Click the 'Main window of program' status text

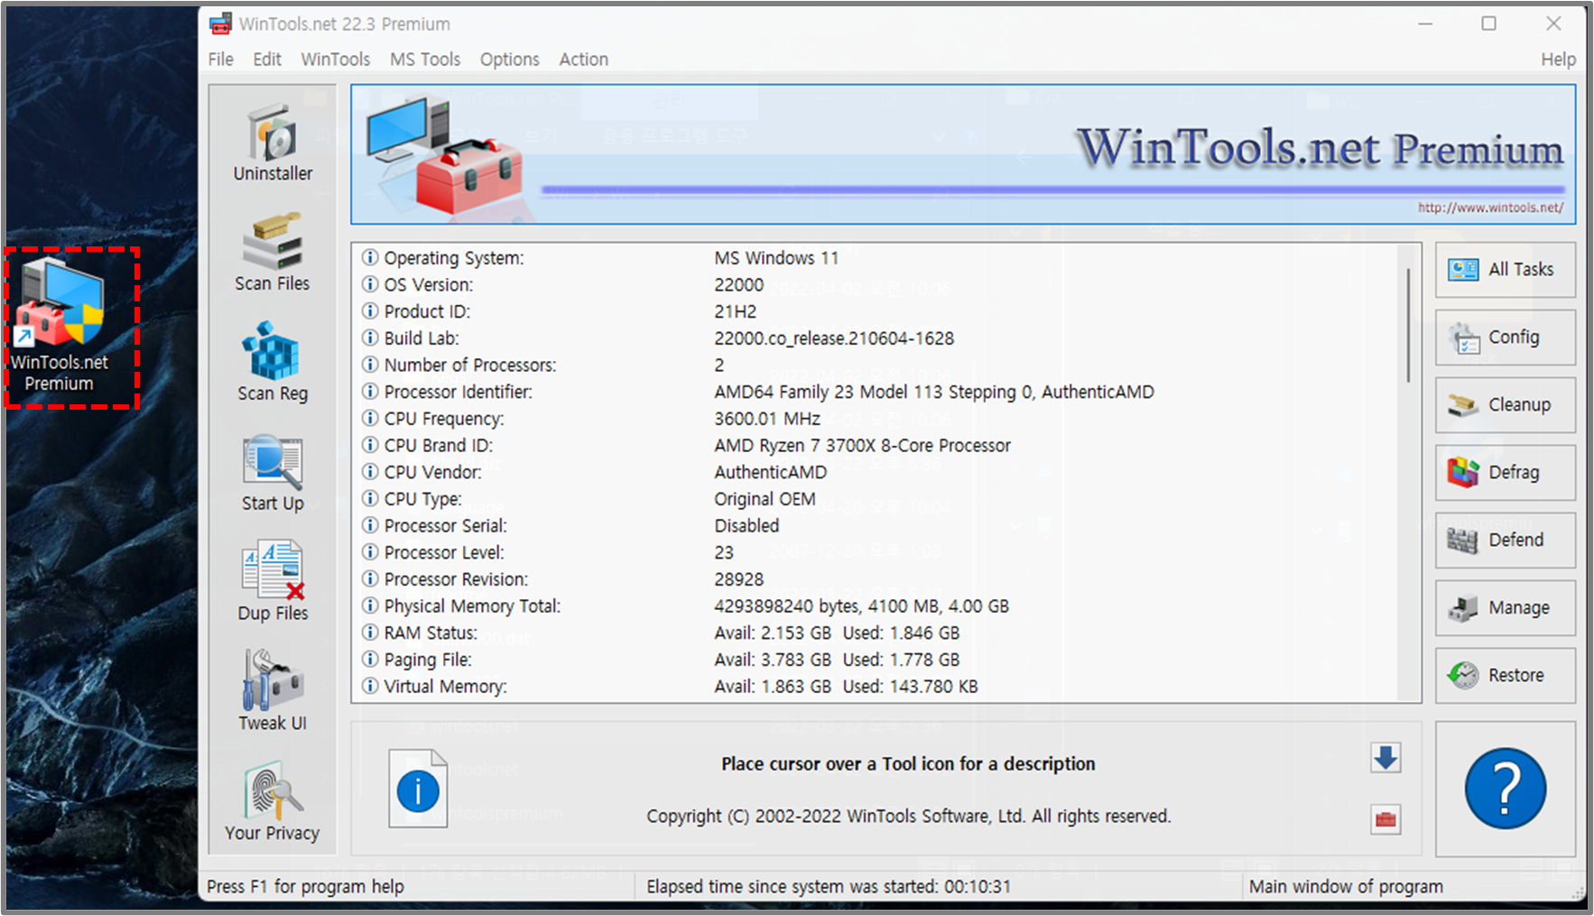[1346, 887]
